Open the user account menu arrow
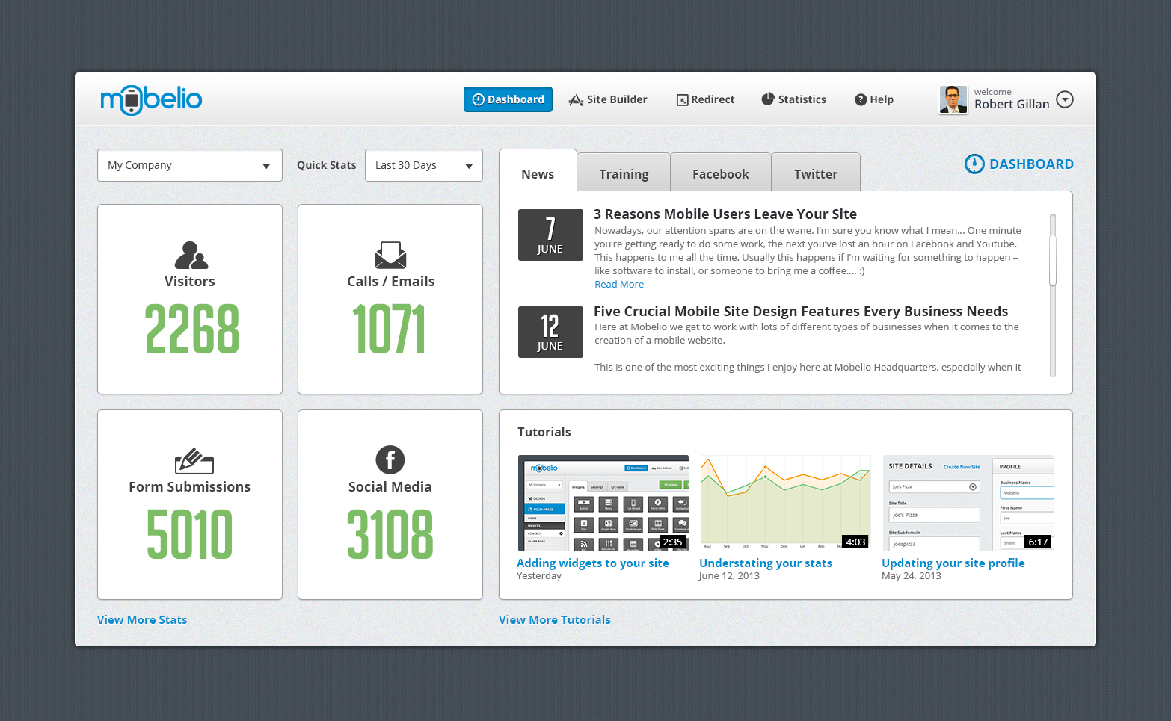 click(x=1064, y=99)
